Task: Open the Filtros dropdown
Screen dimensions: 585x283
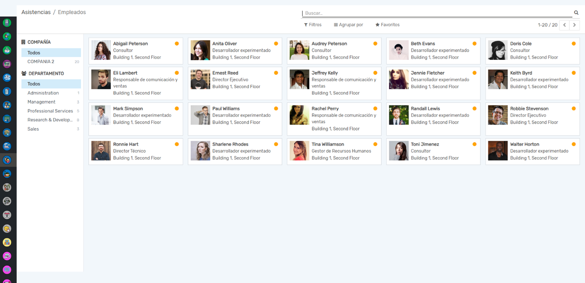Action: (313, 25)
